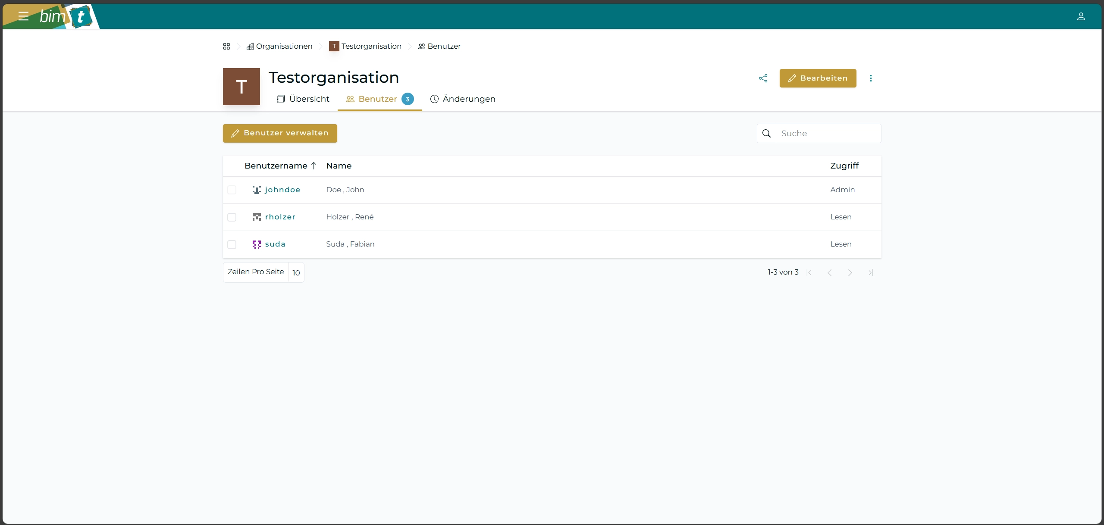Click the dashboard grid breadcrumb icon
The height and width of the screenshot is (525, 1104).
click(226, 46)
